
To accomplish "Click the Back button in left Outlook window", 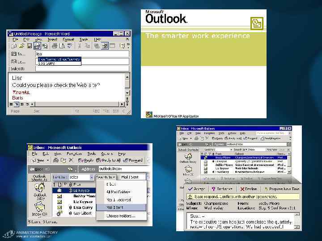I will tap(36, 169).
